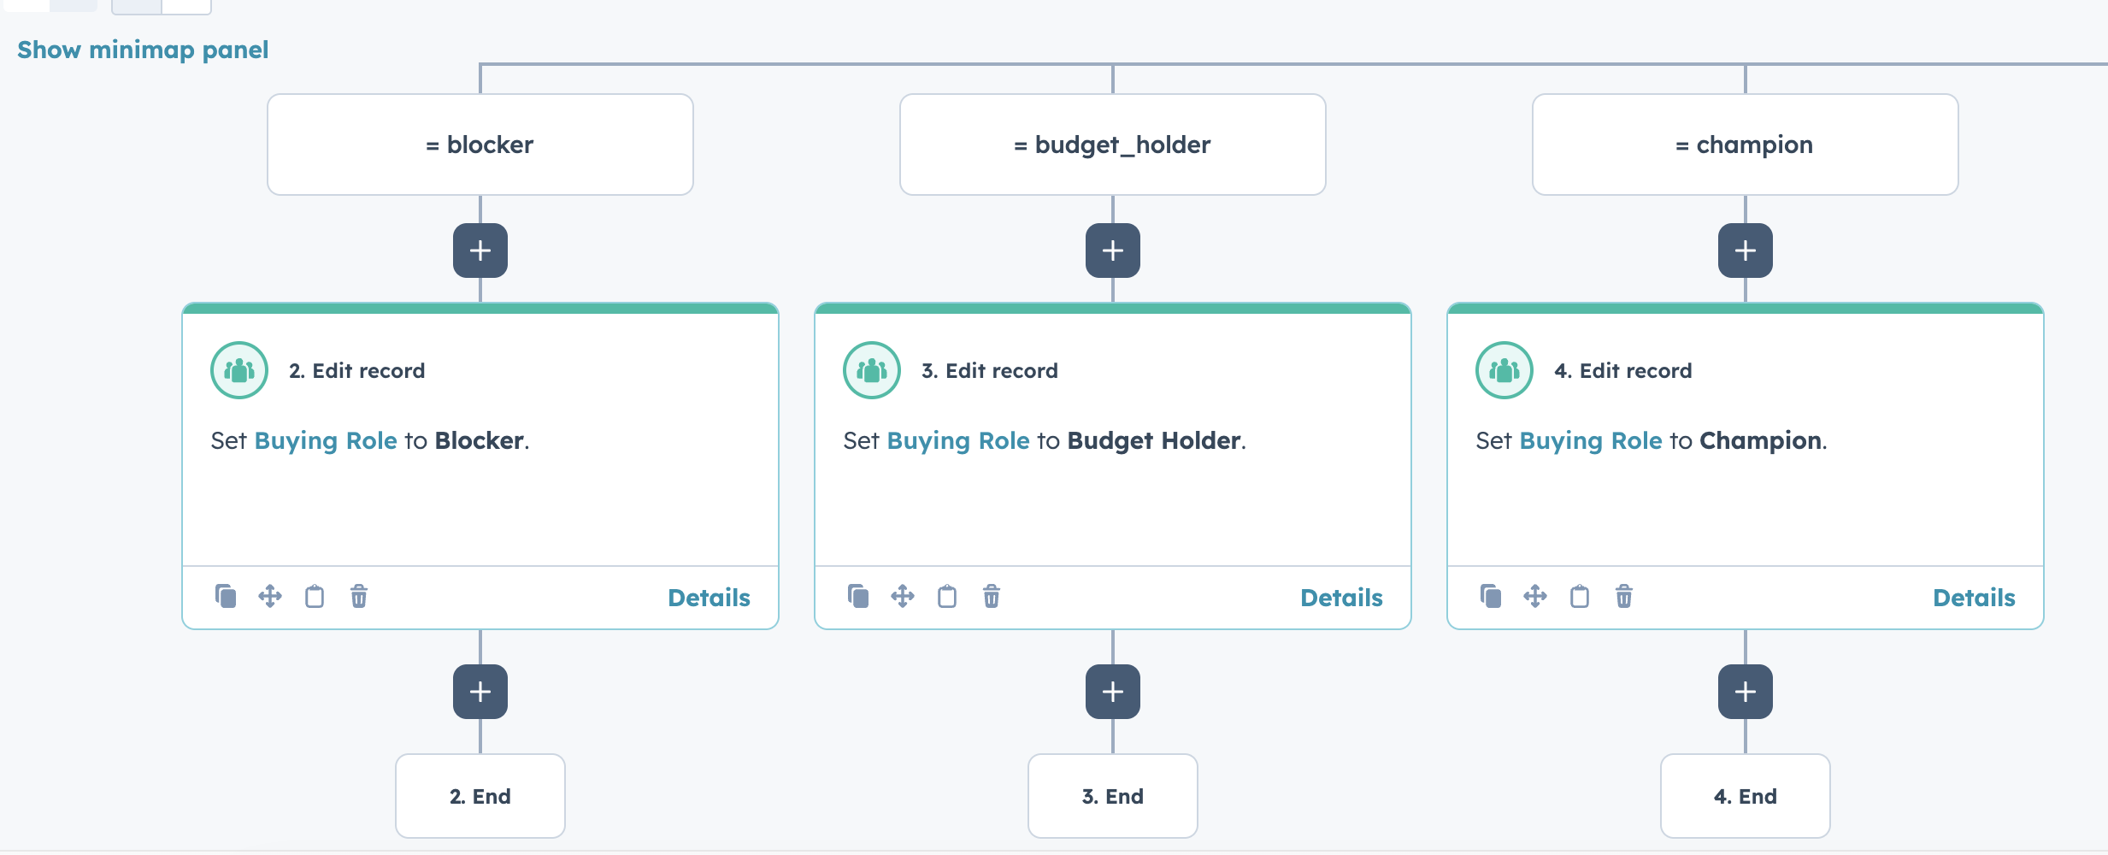Click the contacts icon on "4. Edit record"
Image resolution: width=2108 pixels, height=855 pixels.
(x=1504, y=369)
